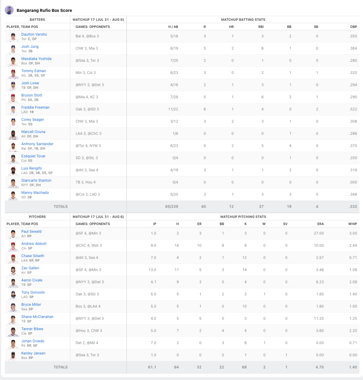363x380 pixels.
Task: Click Freddie Freeman's player headshot
Action: [x=13, y=110]
